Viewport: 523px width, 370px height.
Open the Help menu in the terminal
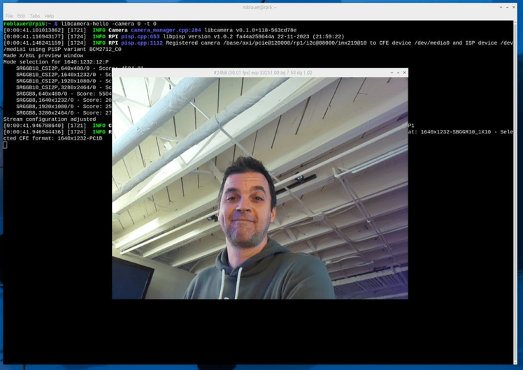[x=49, y=15]
